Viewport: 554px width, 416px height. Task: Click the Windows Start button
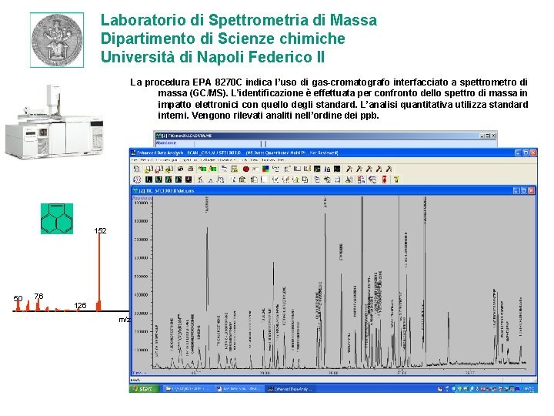coord(145,388)
